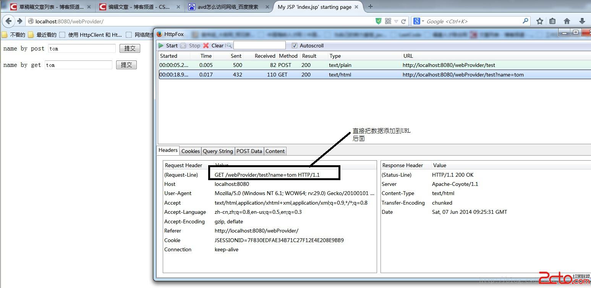This screenshot has width=591, height=288.
Task: Open the Query String tab
Action: pyautogui.click(x=218, y=151)
